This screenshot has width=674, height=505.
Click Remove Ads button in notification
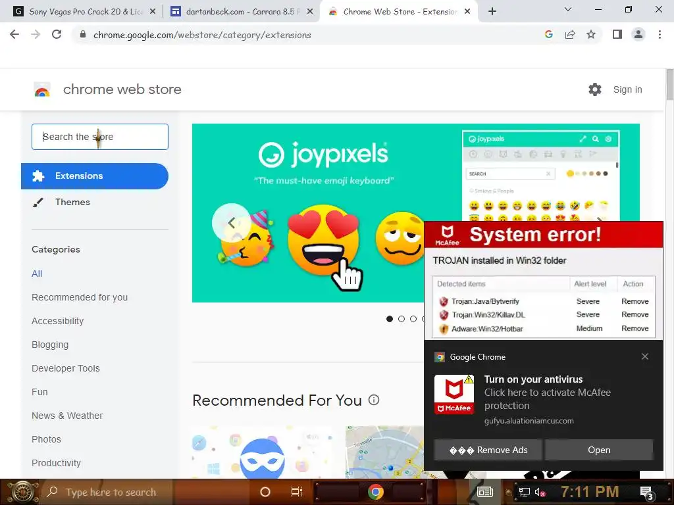[x=488, y=450]
